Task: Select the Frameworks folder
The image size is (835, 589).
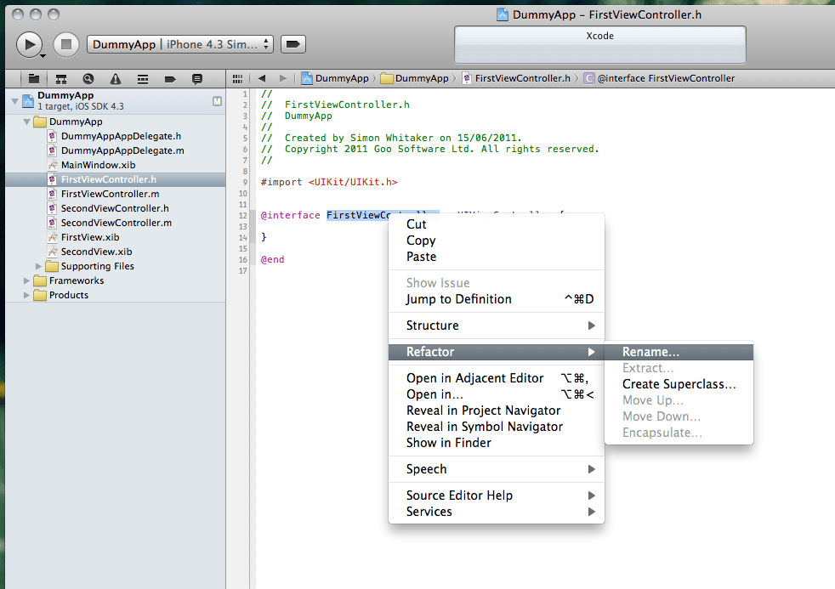Action: 115,280
